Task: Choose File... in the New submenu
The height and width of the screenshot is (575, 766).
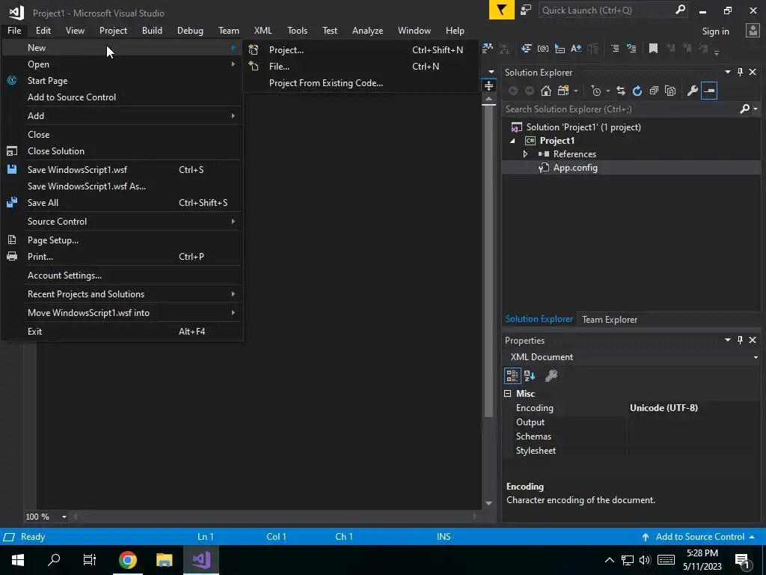Action: click(361, 67)
